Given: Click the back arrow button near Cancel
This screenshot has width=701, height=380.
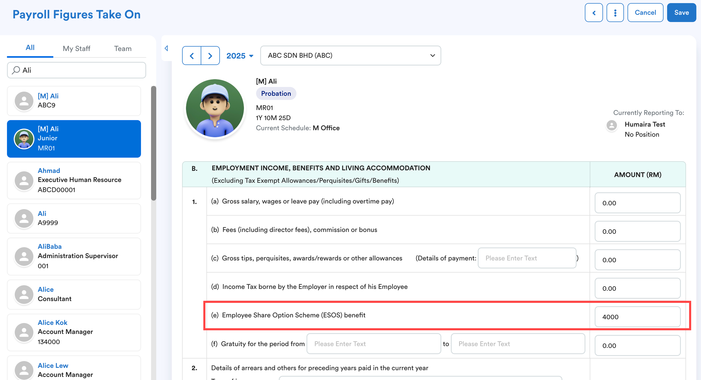Looking at the screenshot, I should [593, 13].
